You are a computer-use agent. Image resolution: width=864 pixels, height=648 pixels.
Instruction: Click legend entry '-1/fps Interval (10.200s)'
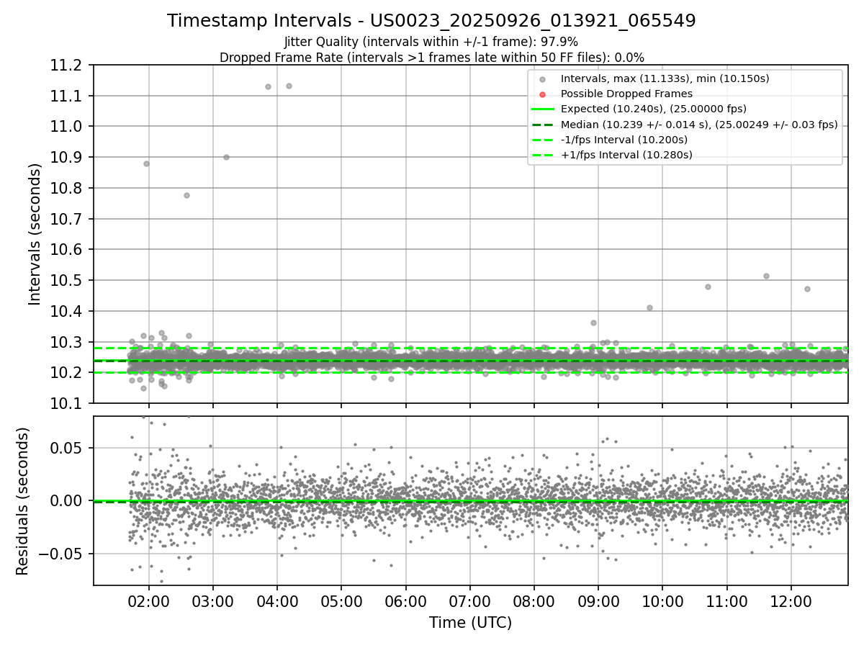coord(624,140)
